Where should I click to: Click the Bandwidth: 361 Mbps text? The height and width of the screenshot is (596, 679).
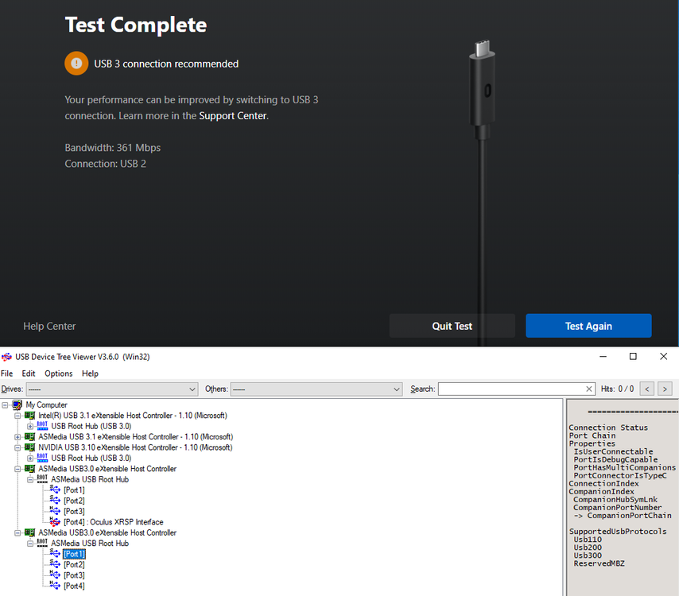click(113, 148)
